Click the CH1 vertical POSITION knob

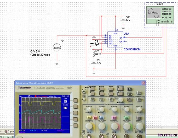coord(89,109)
